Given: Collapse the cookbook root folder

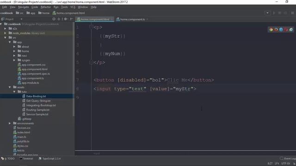Looking at the screenshot, I should point(1,24).
